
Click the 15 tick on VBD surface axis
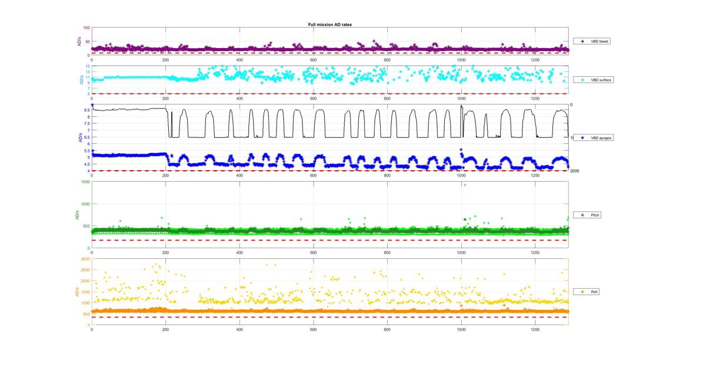tap(88, 66)
